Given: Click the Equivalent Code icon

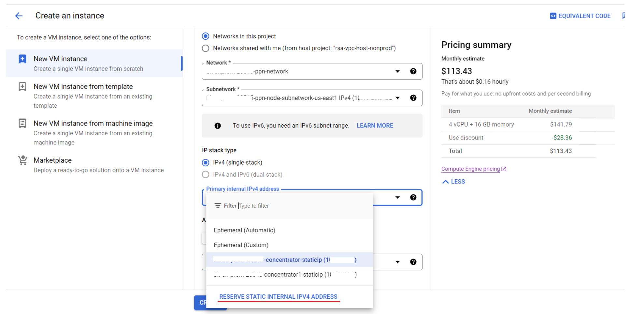Looking at the screenshot, I should (553, 16).
